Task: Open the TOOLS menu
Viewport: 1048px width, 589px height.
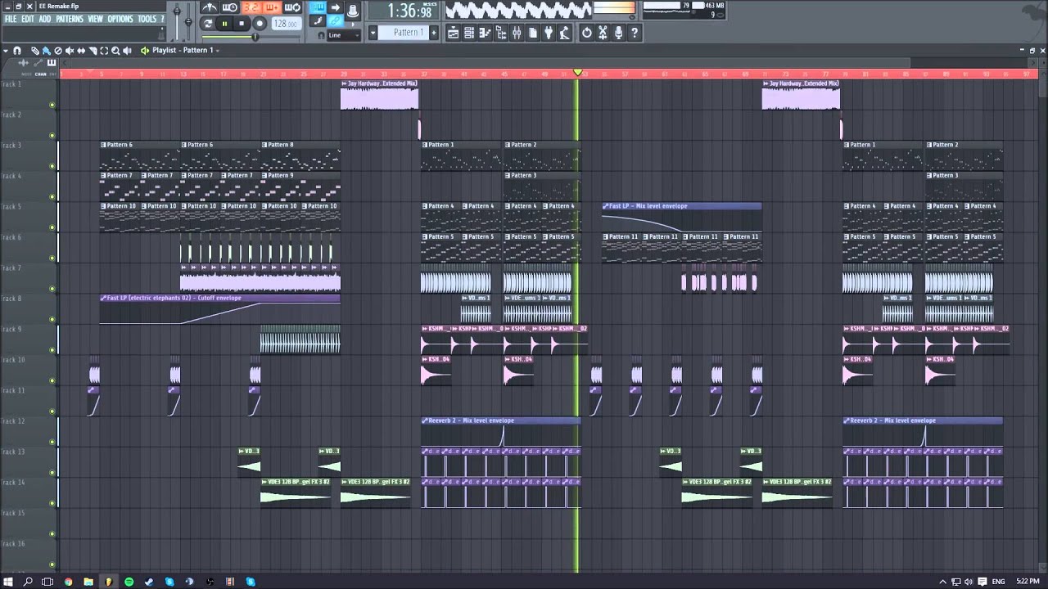Action: (147, 19)
